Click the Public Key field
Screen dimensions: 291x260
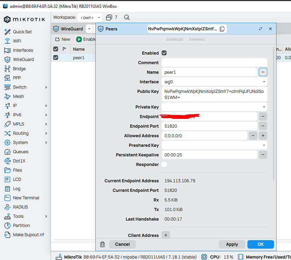click(214, 94)
